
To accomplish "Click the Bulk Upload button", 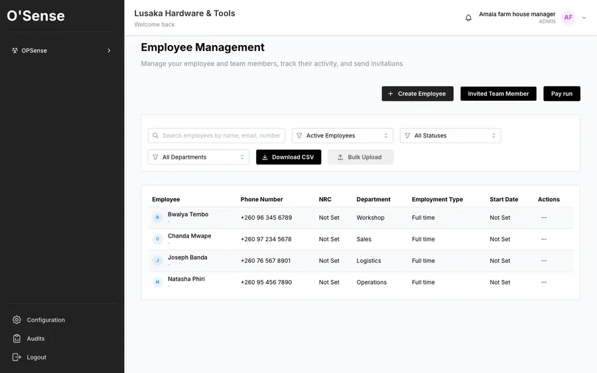I will click(x=360, y=157).
